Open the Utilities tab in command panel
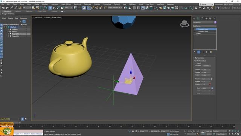 [214, 19]
